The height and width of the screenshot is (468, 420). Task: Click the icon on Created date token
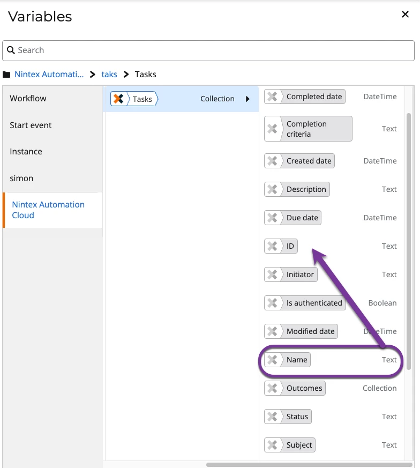(272, 161)
